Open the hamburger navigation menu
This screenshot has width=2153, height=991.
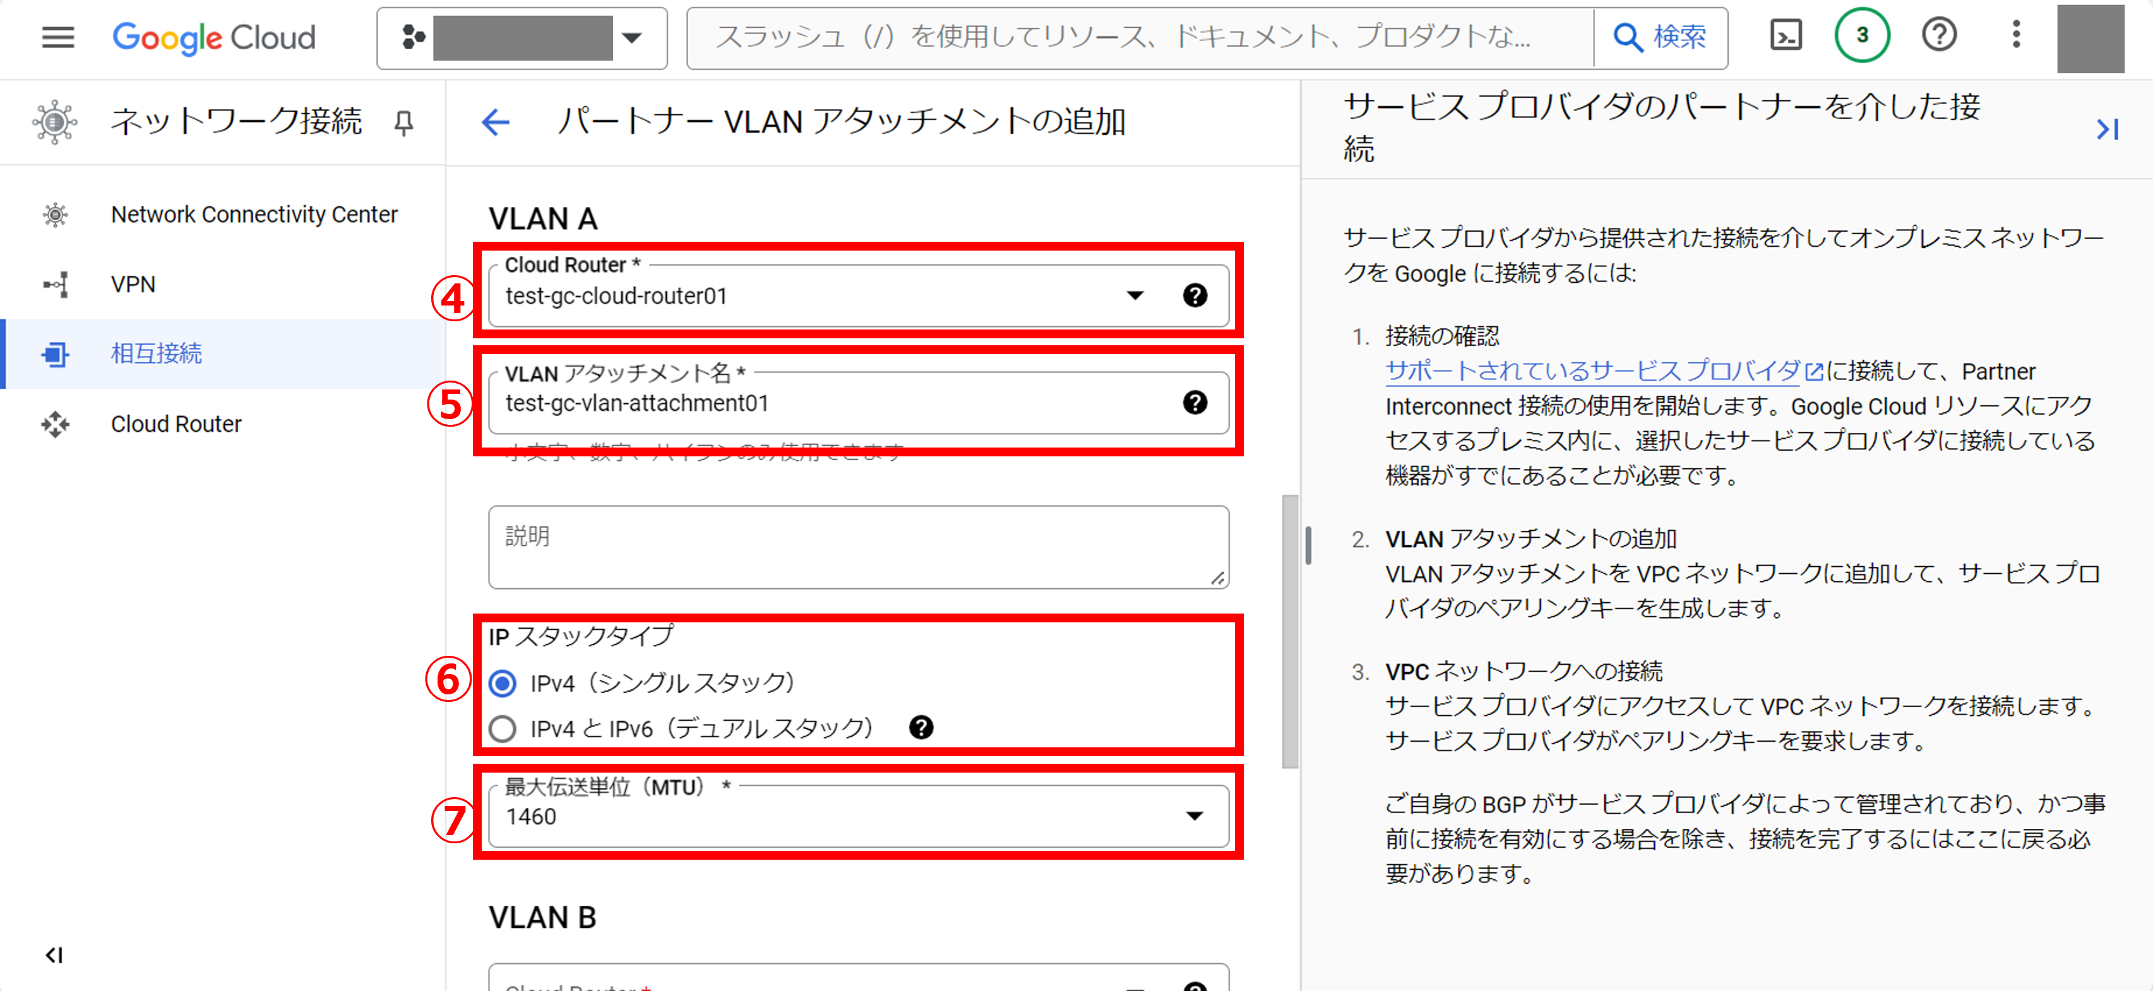(x=57, y=37)
